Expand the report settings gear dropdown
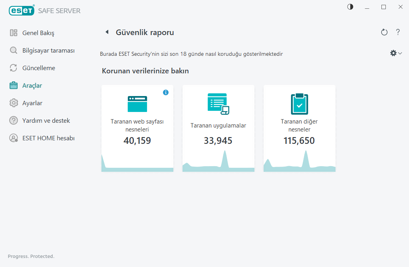 pyautogui.click(x=396, y=53)
